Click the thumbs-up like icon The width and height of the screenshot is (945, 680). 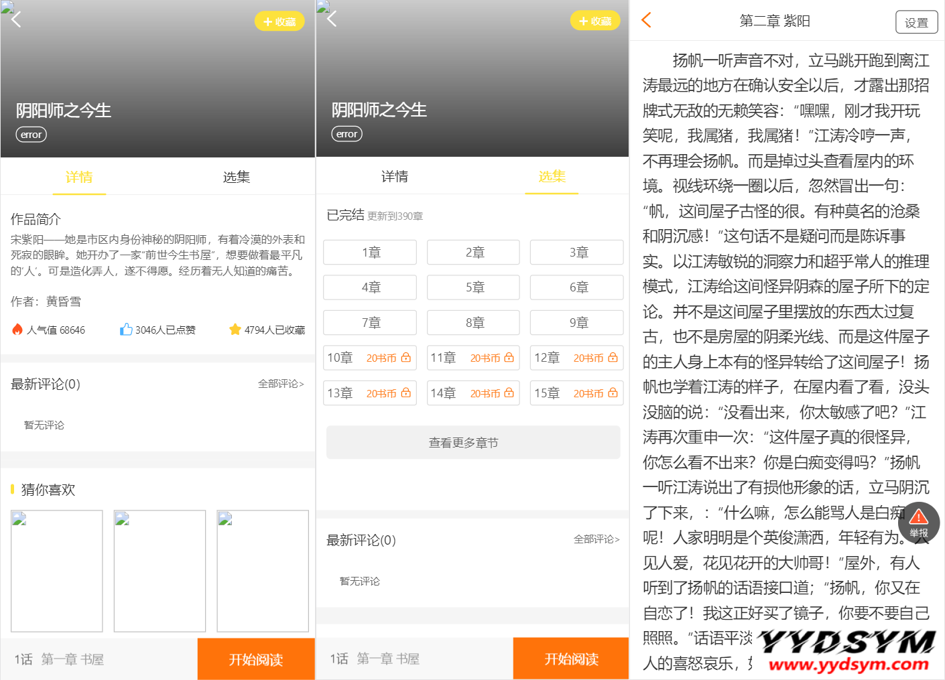tap(126, 330)
